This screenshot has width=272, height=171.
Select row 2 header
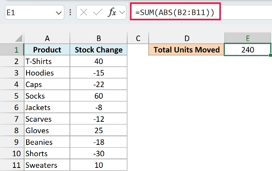[x=12, y=61]
